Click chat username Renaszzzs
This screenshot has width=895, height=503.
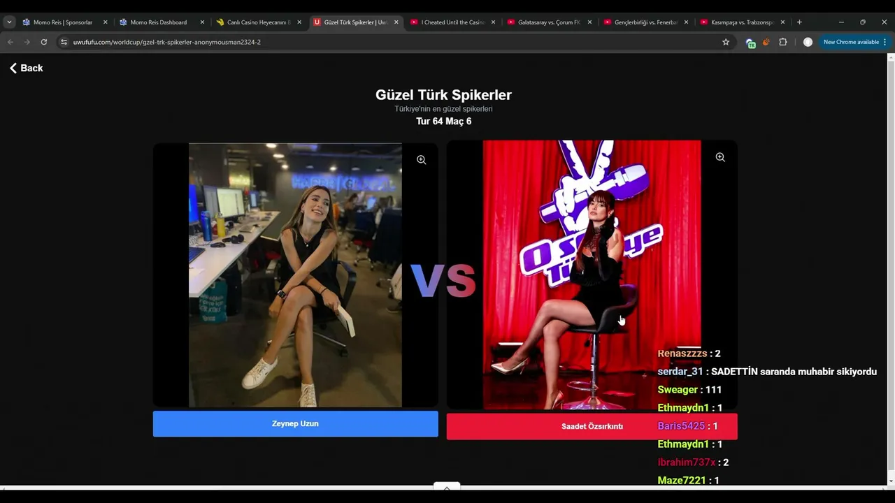(x=682, y=353)
